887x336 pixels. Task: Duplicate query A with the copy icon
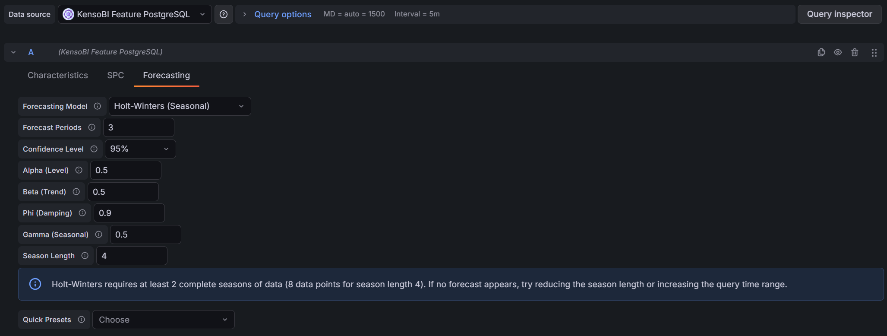821,52
